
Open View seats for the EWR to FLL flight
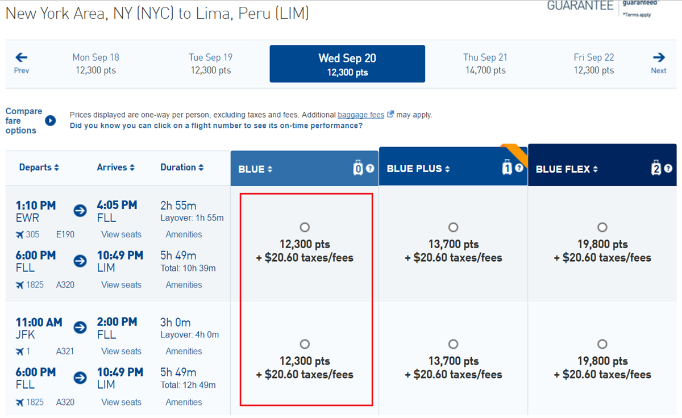pos(121,235)
